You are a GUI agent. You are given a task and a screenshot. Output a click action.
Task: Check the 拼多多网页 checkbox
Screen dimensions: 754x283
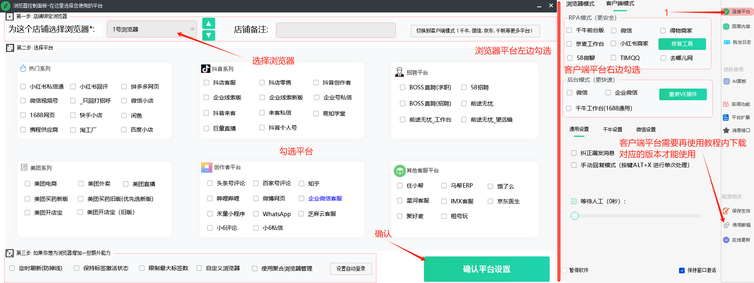click(x=124, y=87)
